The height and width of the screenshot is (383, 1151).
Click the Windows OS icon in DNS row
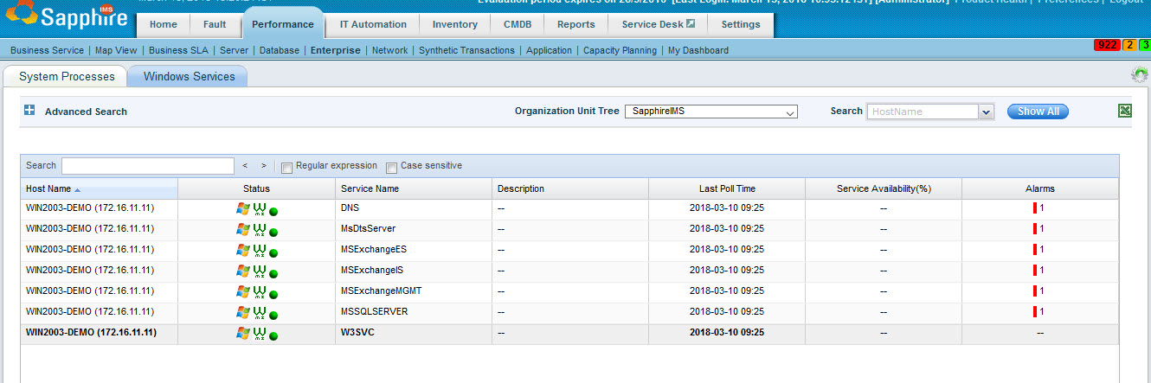tap(243, 208)
